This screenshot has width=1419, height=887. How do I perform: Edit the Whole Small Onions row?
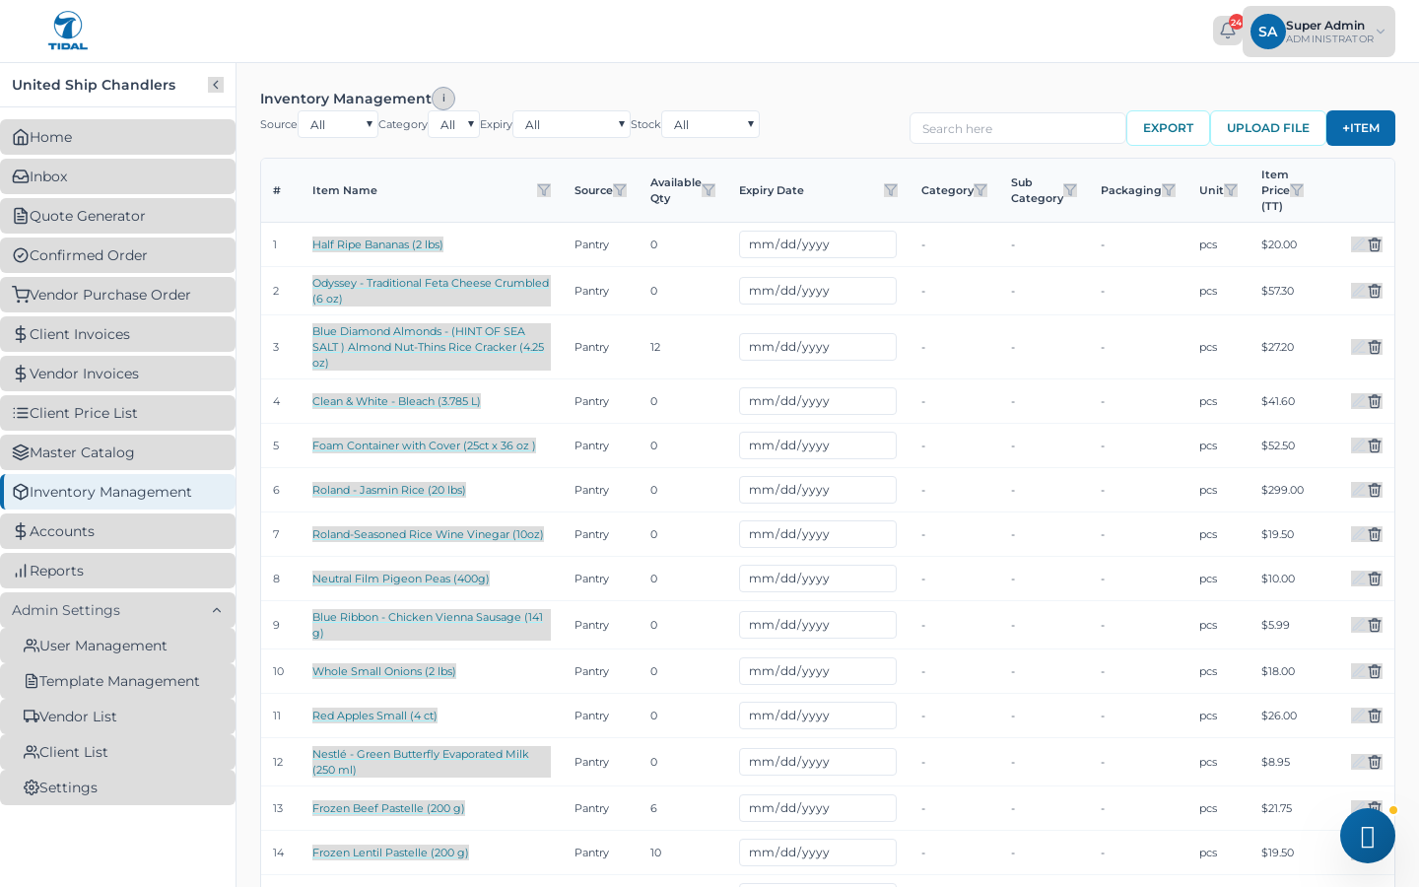pyautogui.click(x=1359, y=671)
